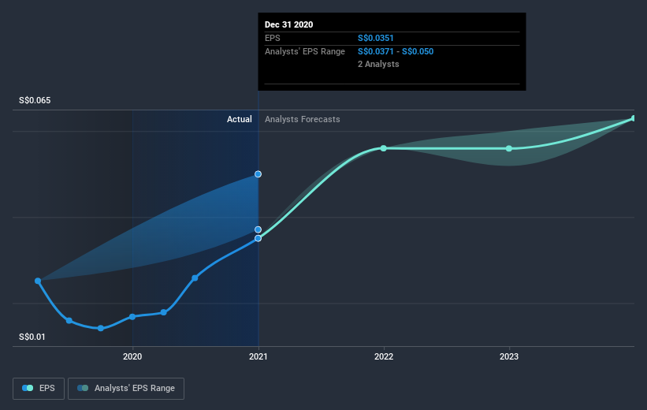
Task: Click the 2023 x-axis label
Action: 509,356
